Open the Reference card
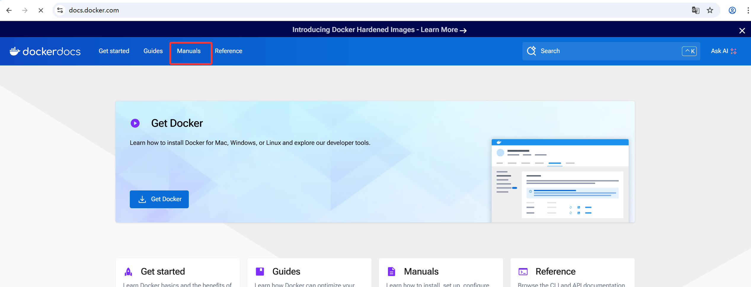Image resolution: width=751 pixels, height=287 pixels. [x=572, y=273]
